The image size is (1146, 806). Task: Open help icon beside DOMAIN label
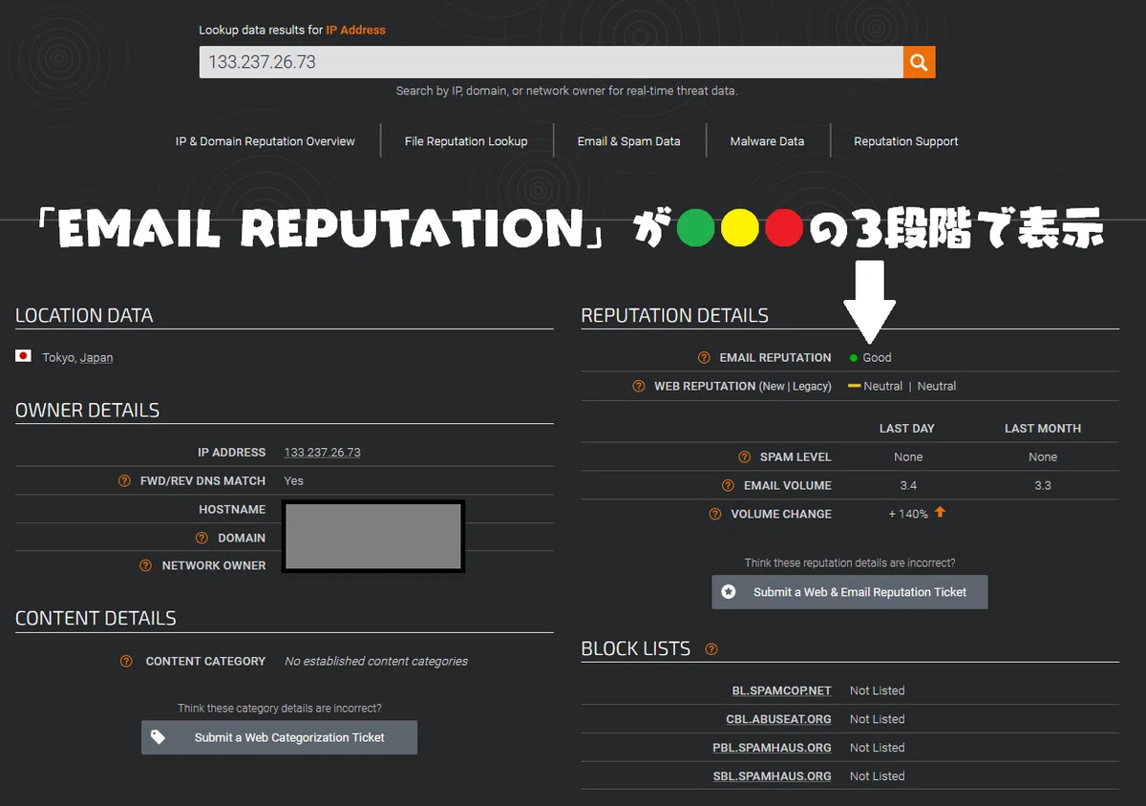coord(202,539)
